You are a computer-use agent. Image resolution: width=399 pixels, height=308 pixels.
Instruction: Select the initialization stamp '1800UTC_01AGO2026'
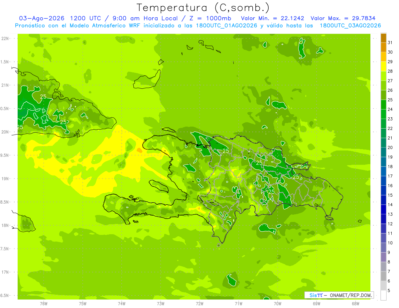[x=226, y=26]
